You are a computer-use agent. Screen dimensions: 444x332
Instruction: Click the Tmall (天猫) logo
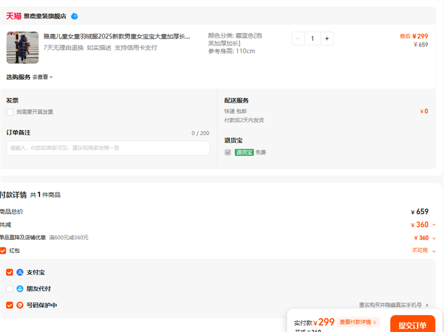click(x=13, y=16)
